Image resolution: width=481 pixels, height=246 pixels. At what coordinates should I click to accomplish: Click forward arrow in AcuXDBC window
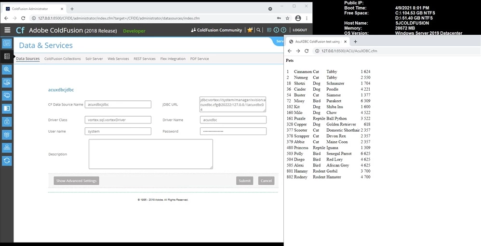(298, 51)
